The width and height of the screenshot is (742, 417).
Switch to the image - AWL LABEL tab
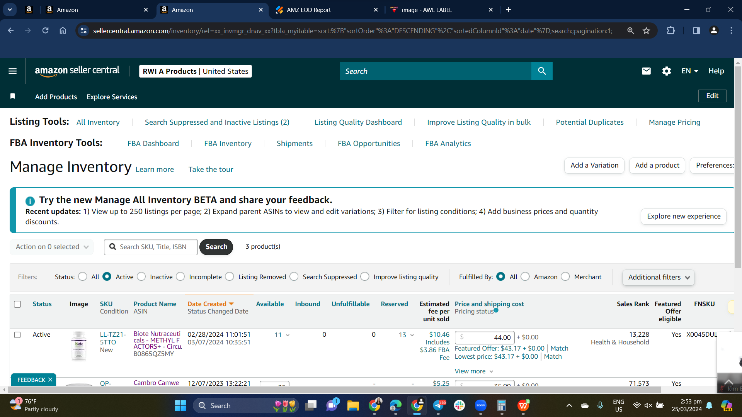(442, 10)
